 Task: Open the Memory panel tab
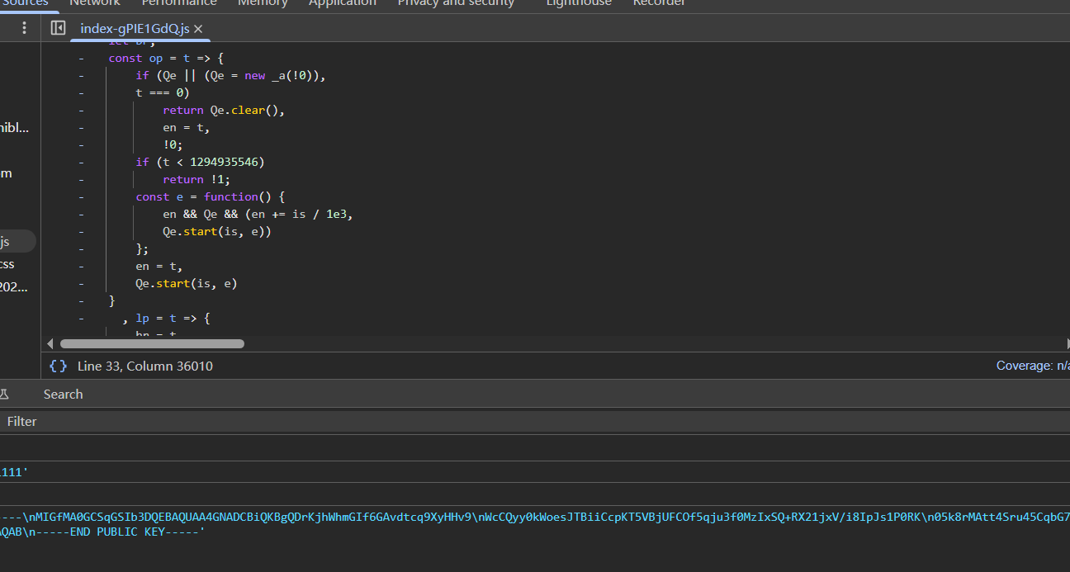click(x=263, y=3)
